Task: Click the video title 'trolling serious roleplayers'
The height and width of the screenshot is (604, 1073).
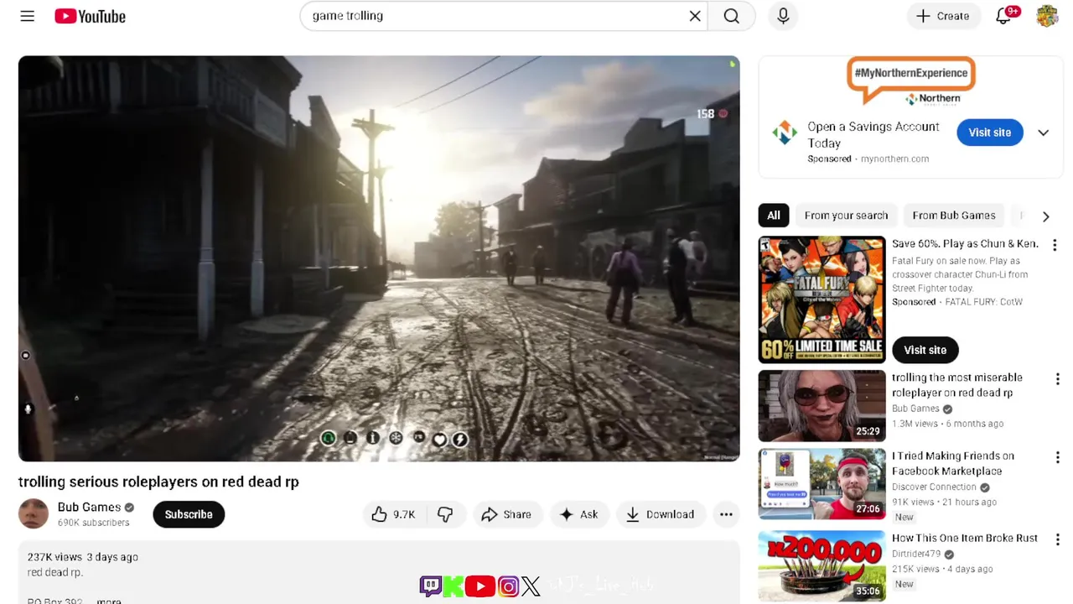Action: 158,482
